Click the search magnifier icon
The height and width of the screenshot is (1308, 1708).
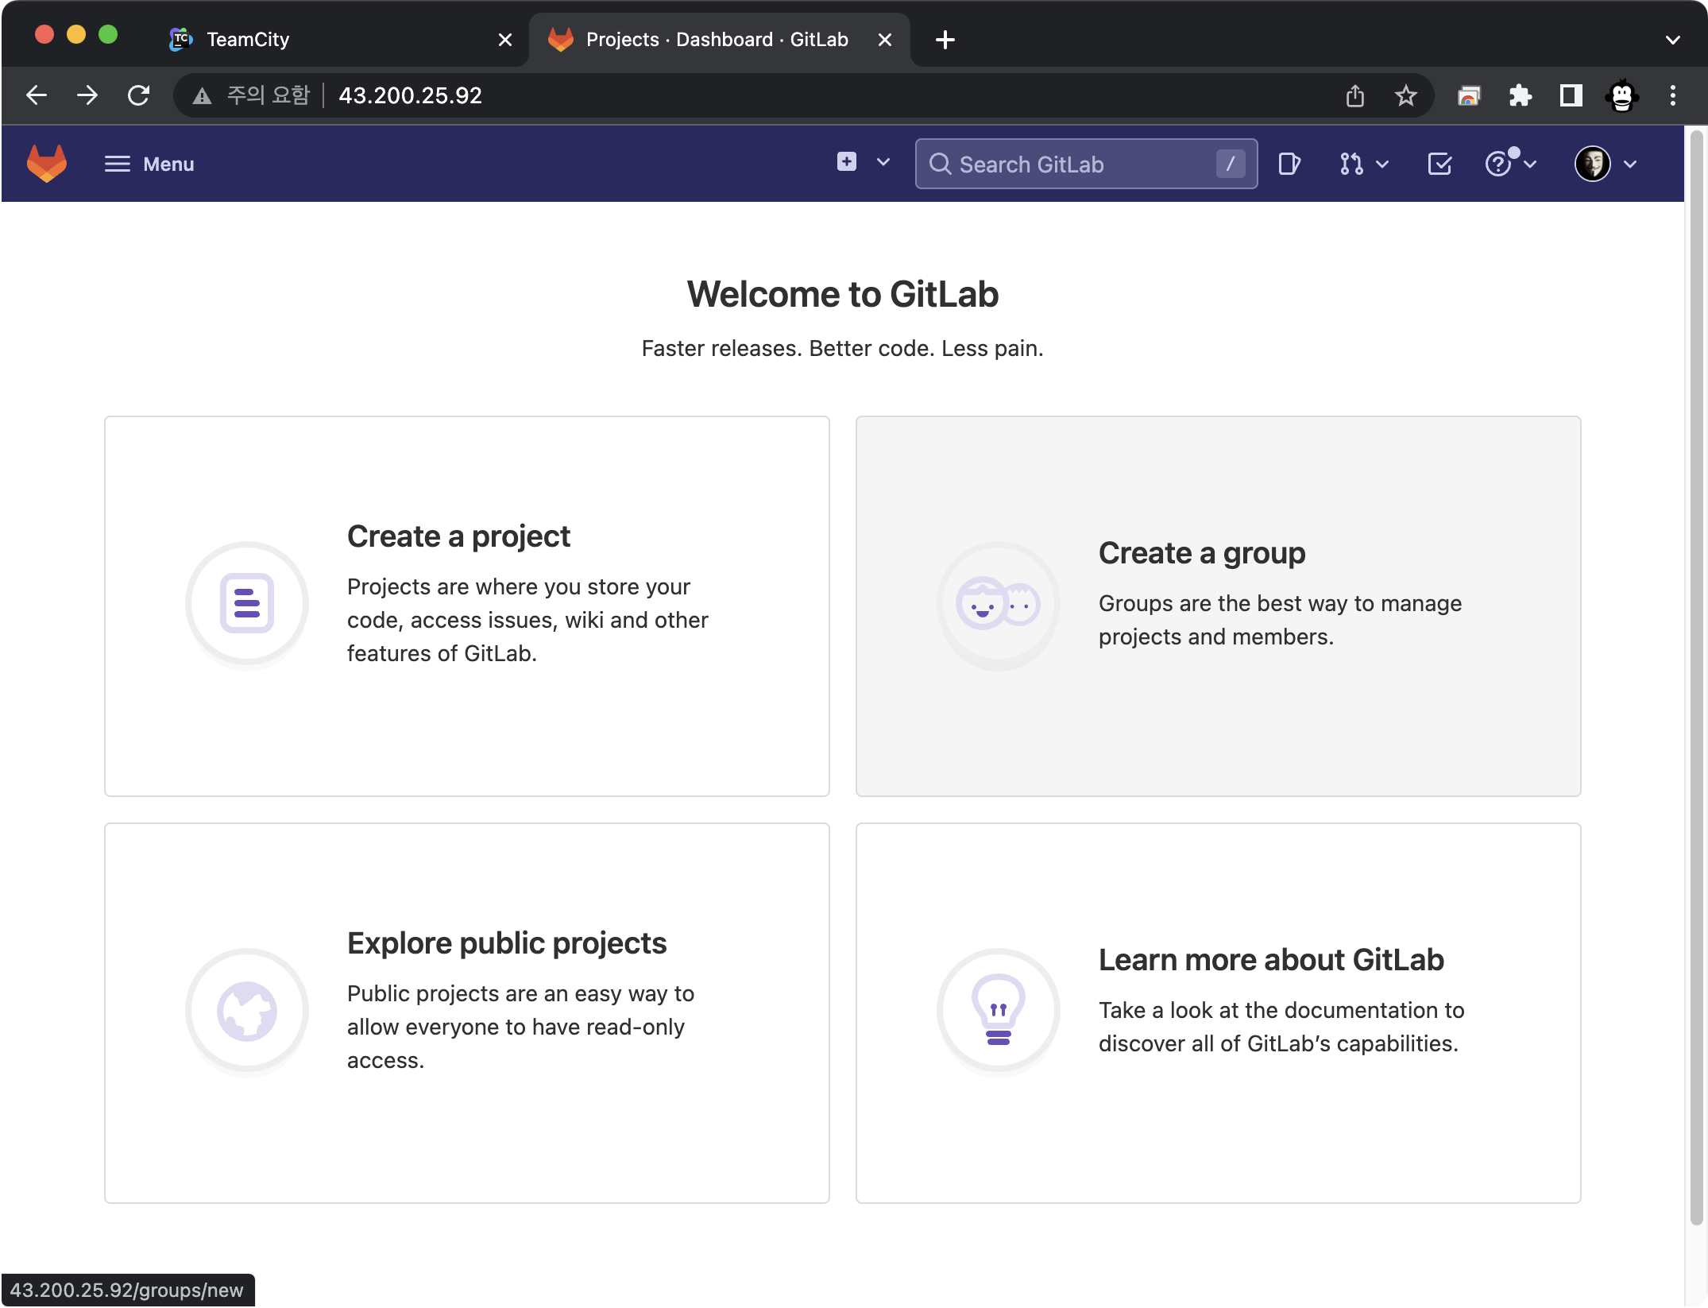[x=941, y=164]
